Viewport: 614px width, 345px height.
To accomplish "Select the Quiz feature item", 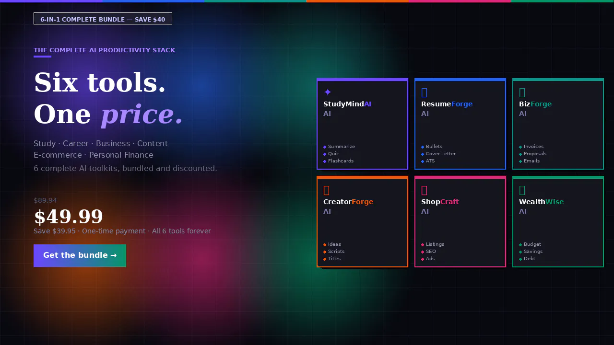I will (331, 154).
